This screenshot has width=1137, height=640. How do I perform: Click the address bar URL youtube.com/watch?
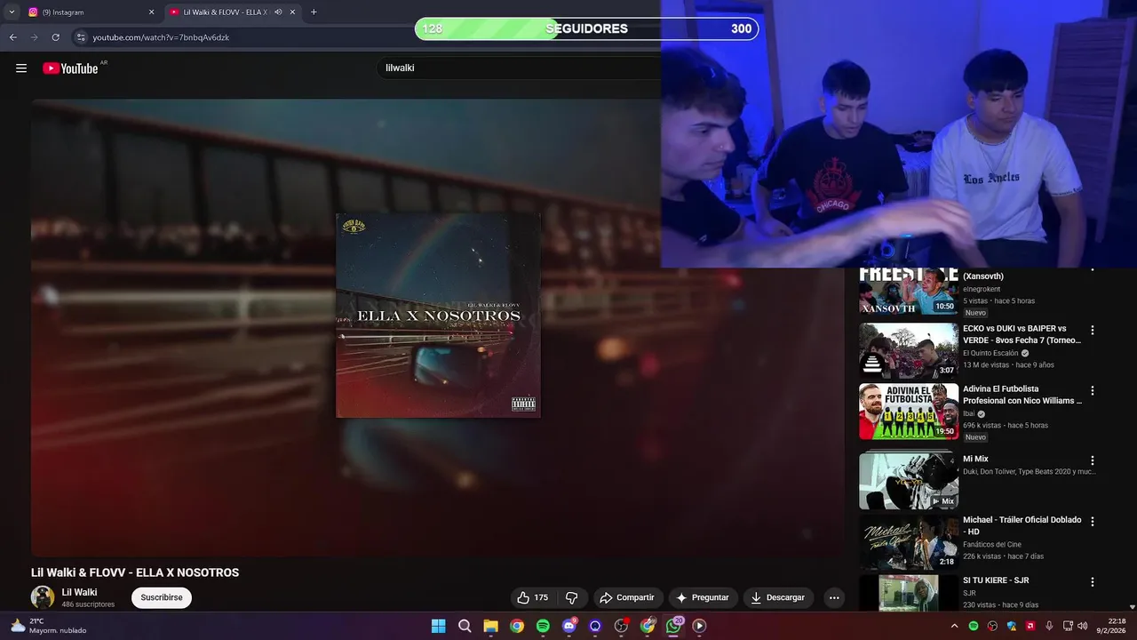pyautogui.click(x=161, y=37)
